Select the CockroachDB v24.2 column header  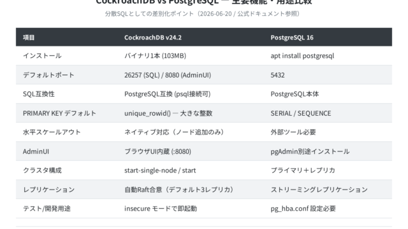[x=153, y=38]
